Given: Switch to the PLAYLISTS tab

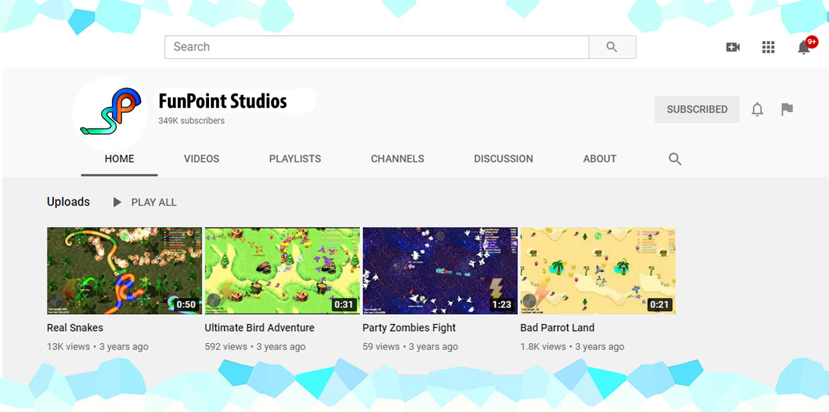Looking at the screenshot, I should click(295, 159).
